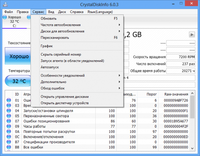
Task: Open the Язык(Language) menu
Action: 100,12
